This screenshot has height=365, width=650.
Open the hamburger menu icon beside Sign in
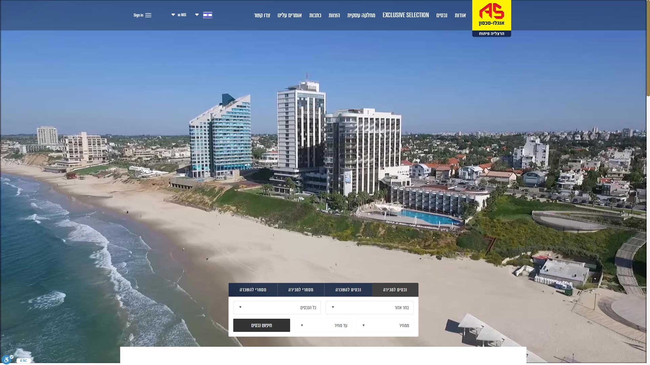[x=148, y=15]
